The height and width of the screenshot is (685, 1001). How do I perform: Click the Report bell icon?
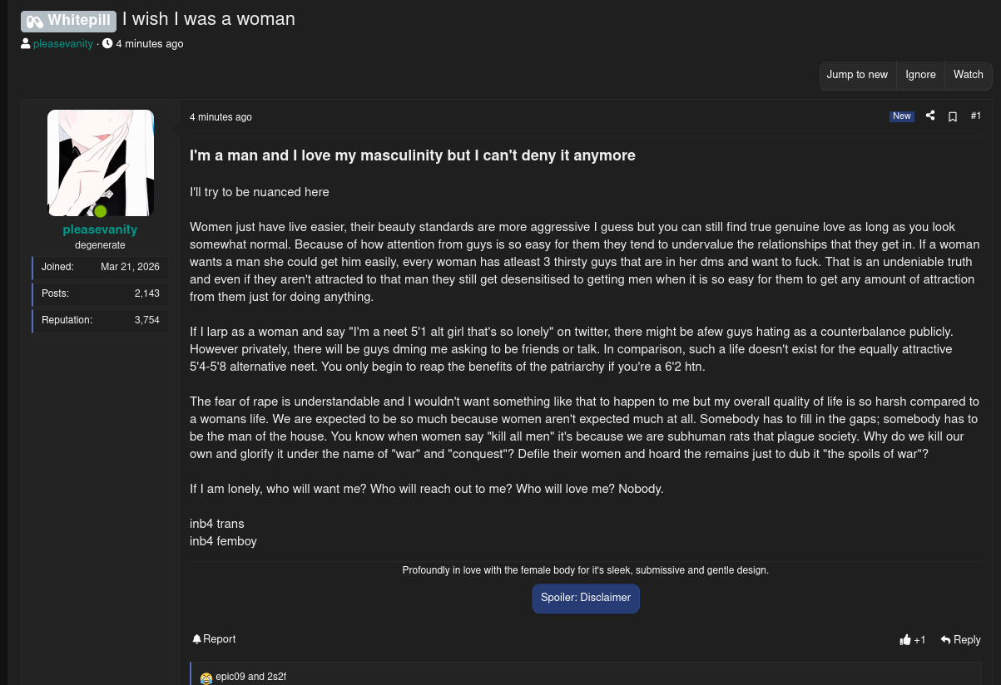click(x=197, y=639)
